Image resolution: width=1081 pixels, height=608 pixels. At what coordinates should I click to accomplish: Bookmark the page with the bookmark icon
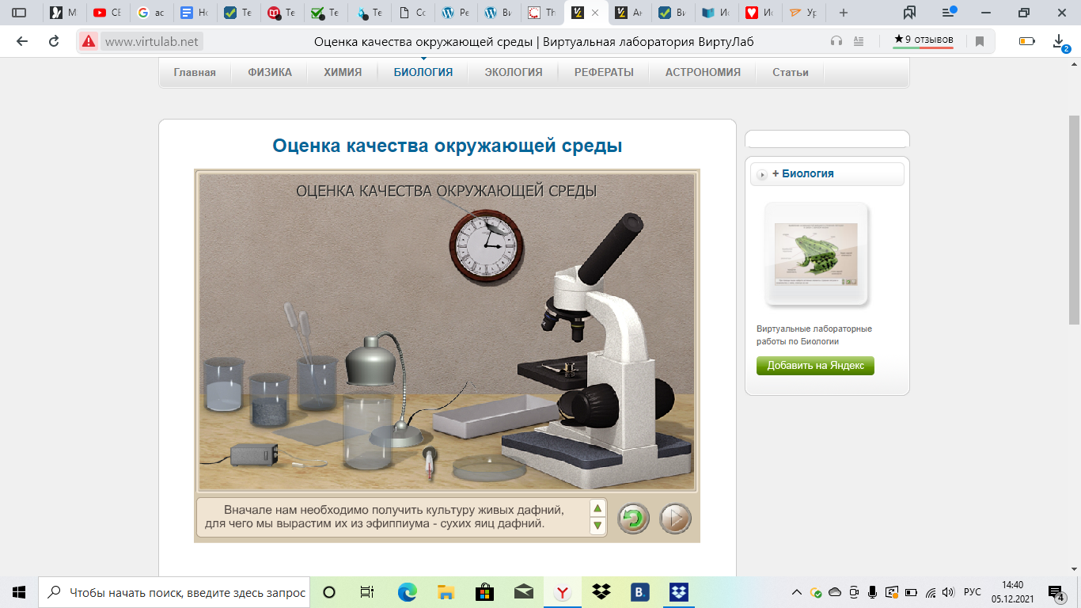coord(980,41)
